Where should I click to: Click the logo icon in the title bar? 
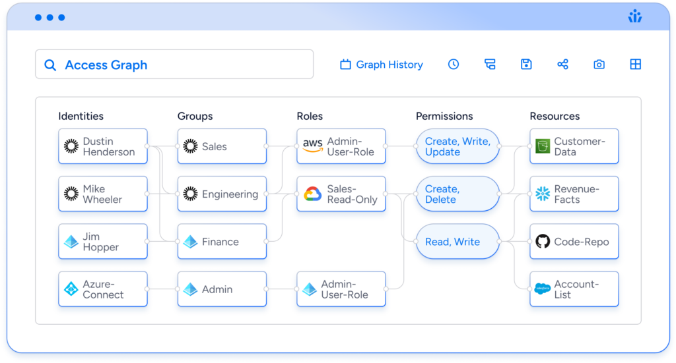[635, 17]
